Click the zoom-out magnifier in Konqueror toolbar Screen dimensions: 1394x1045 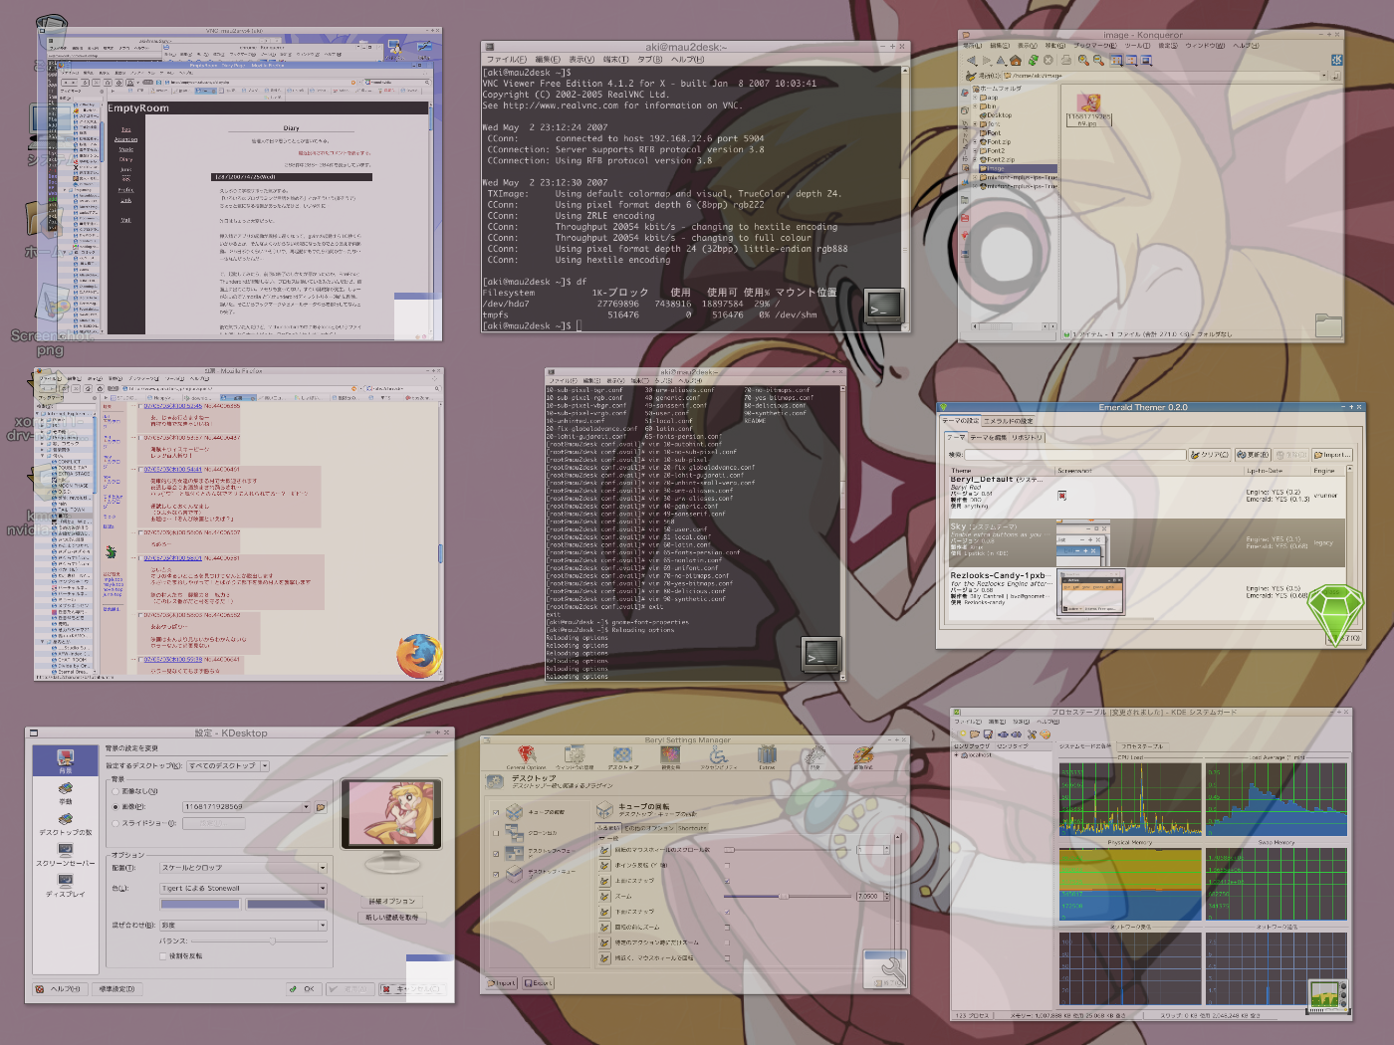click(x=1098, y=61)
